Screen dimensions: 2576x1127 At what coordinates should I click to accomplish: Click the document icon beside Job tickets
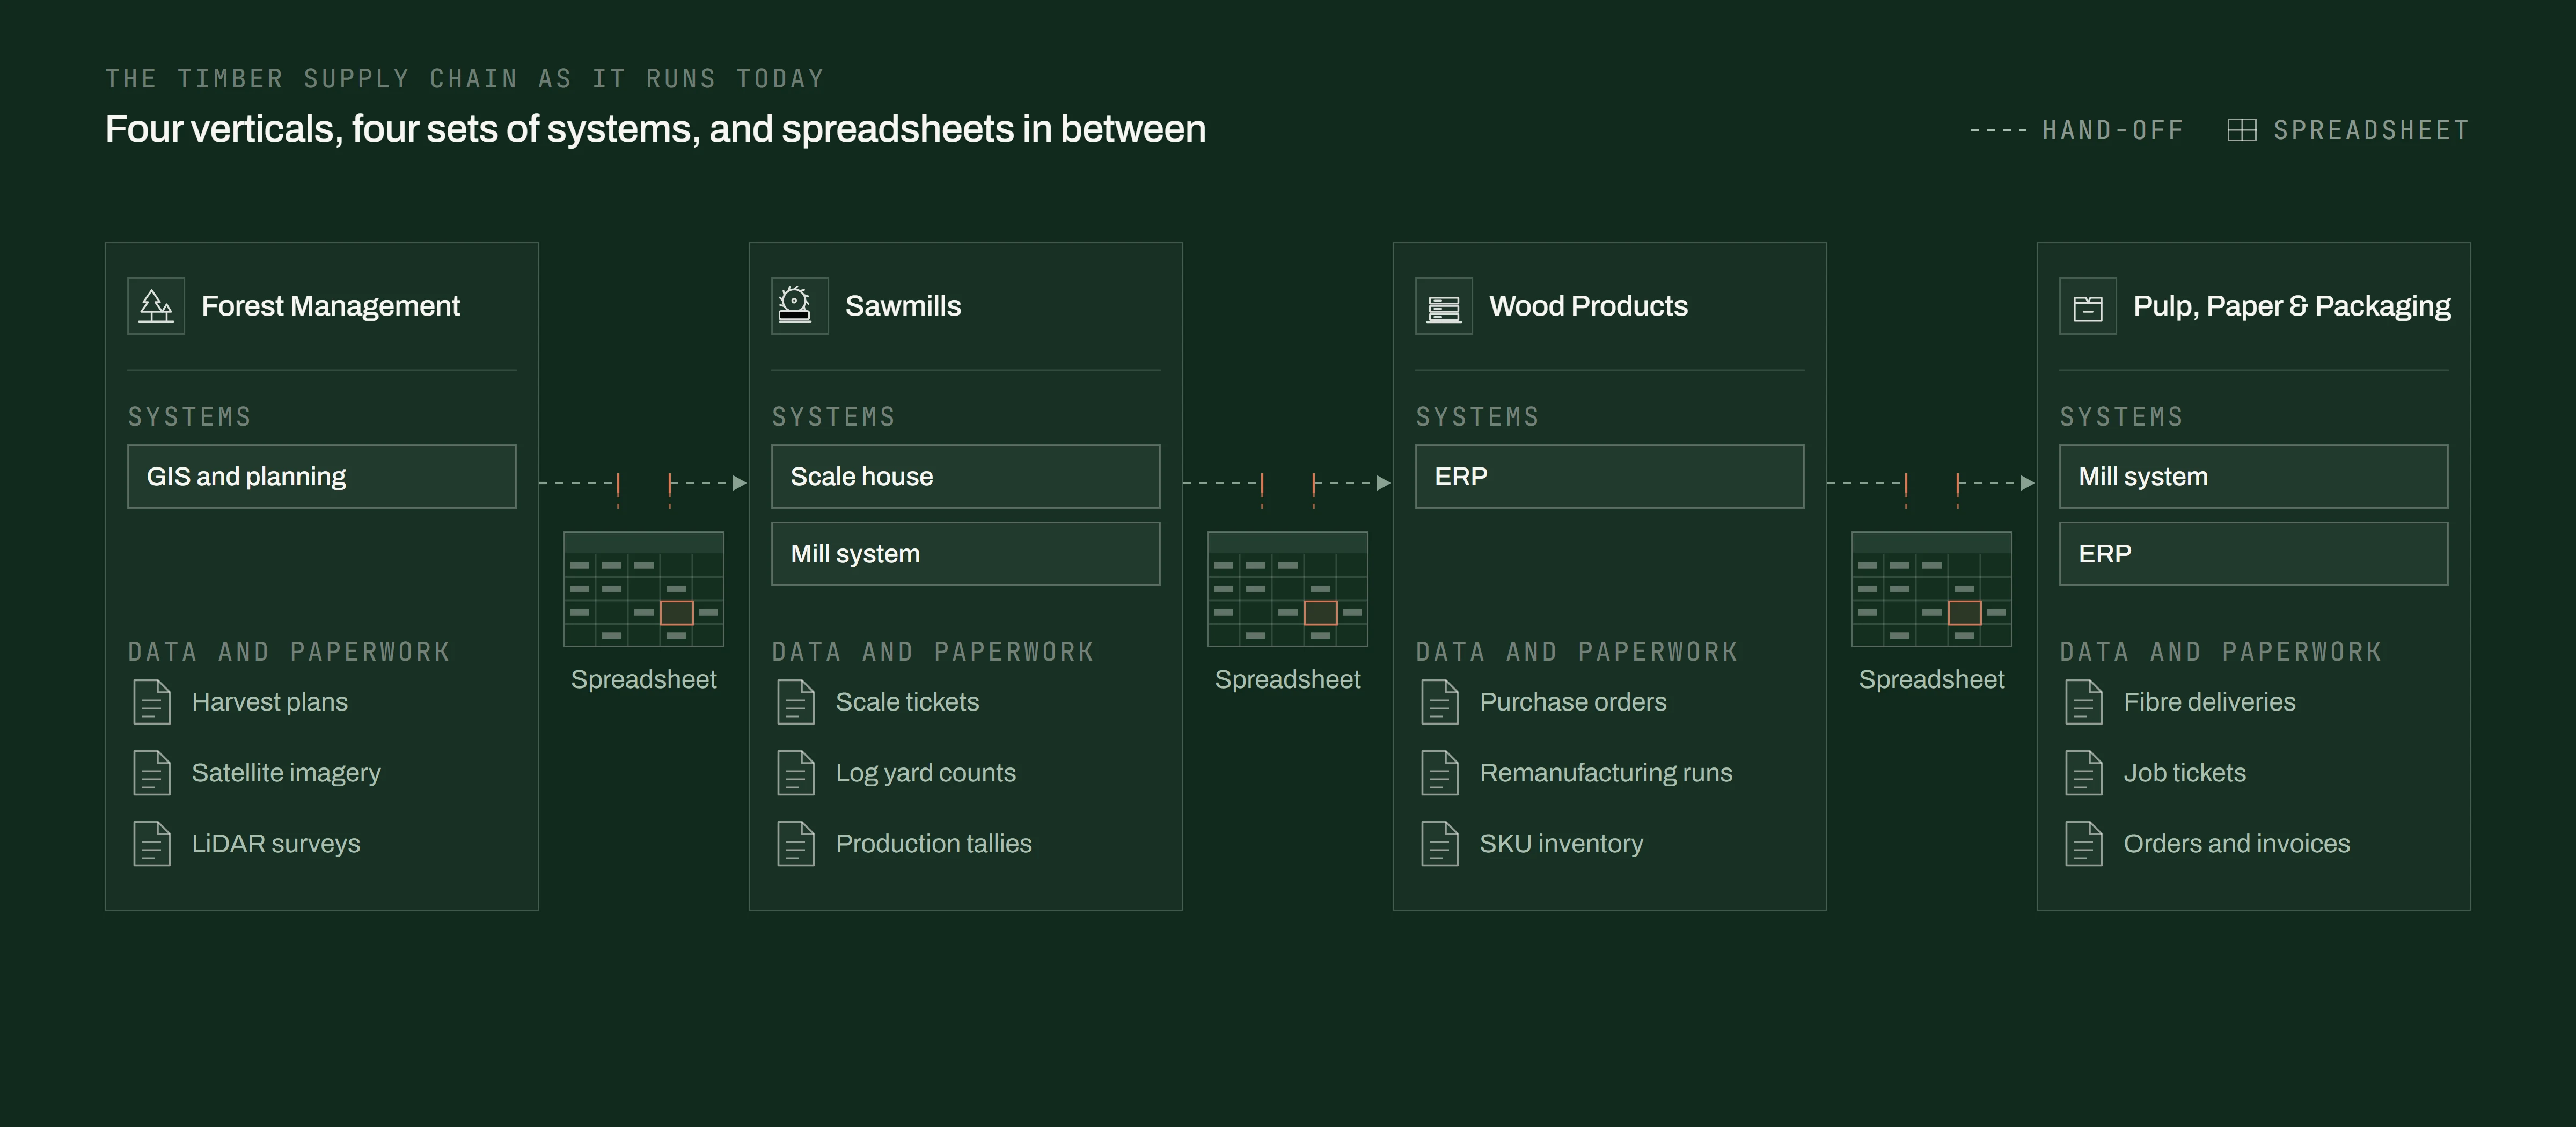click(2084, 773)
